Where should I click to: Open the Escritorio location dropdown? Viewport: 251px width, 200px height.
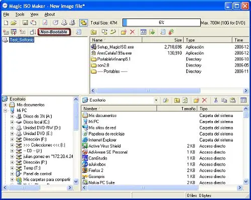(156, 100)
